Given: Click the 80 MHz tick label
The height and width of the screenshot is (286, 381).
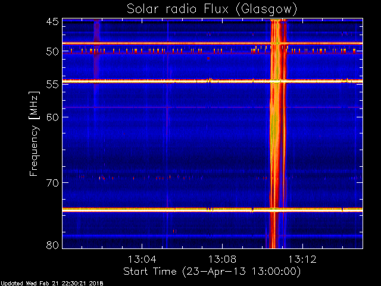Looking at the screenshot, I should coord(52,245).
